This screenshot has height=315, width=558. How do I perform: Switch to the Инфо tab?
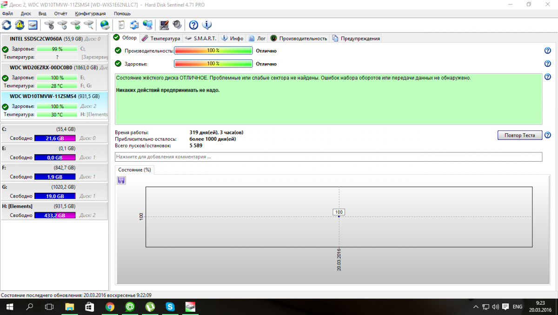click(x=232, y=38)
